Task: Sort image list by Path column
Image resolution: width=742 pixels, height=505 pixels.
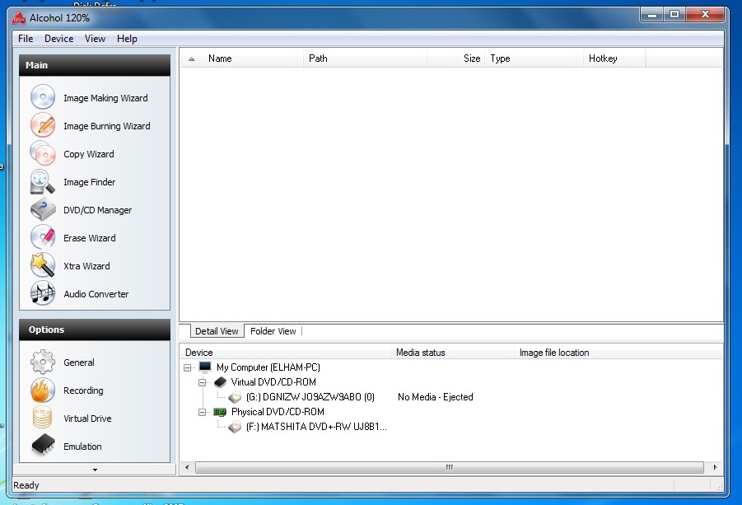Action: click(x=365, y=58)
